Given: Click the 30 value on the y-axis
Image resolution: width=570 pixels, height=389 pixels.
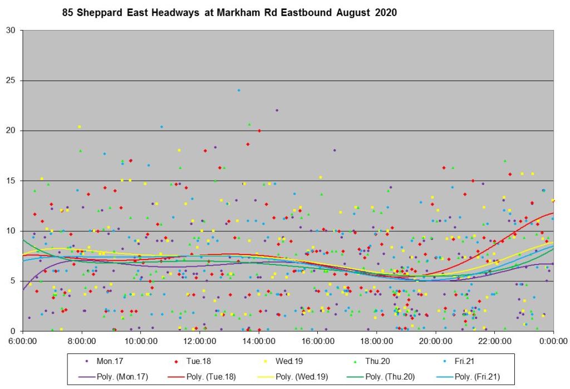Looking at the screenshot, I should click(x=11, y=30).
